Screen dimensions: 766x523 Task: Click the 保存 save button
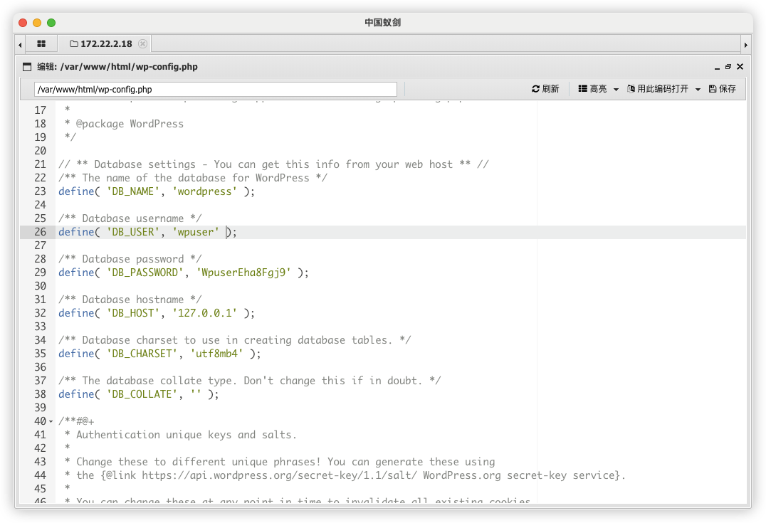(723, 89)
